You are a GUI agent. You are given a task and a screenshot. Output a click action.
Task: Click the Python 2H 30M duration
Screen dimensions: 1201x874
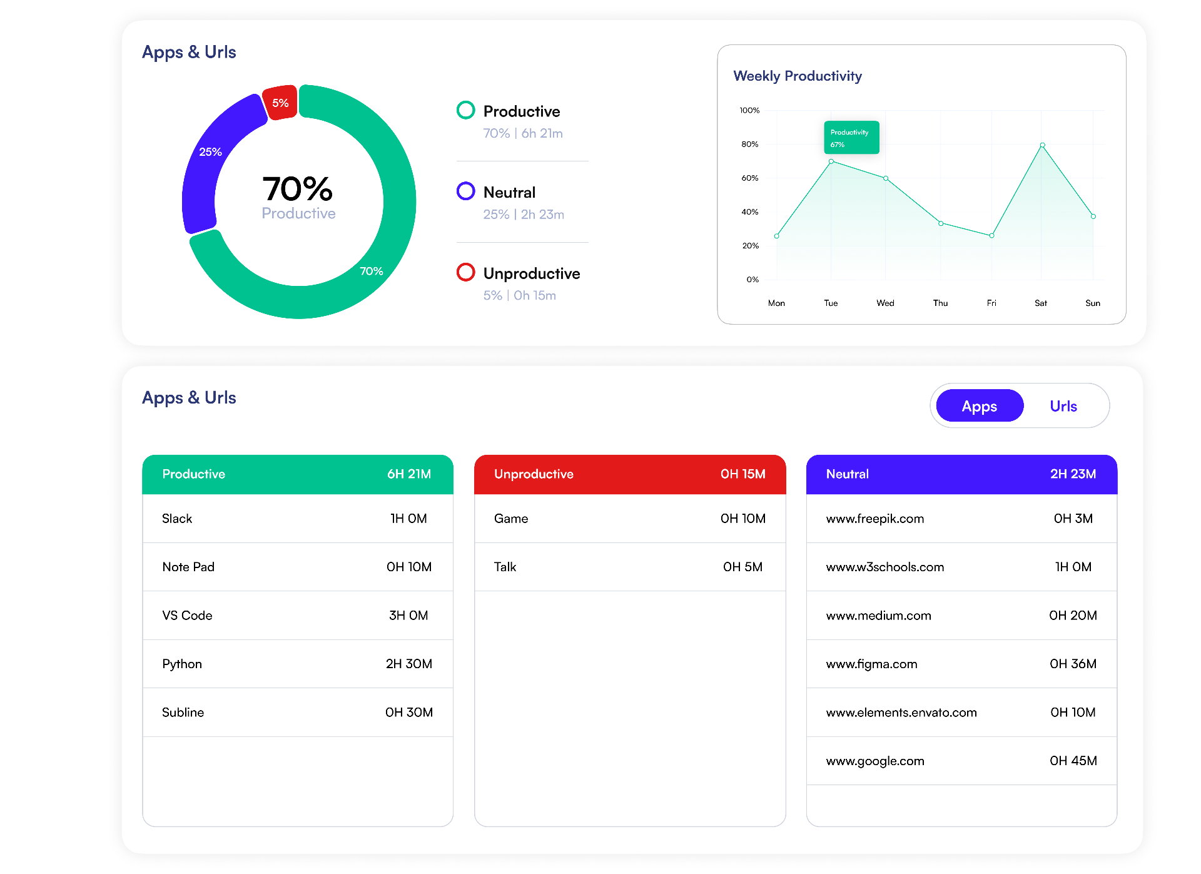coord(409,664)
